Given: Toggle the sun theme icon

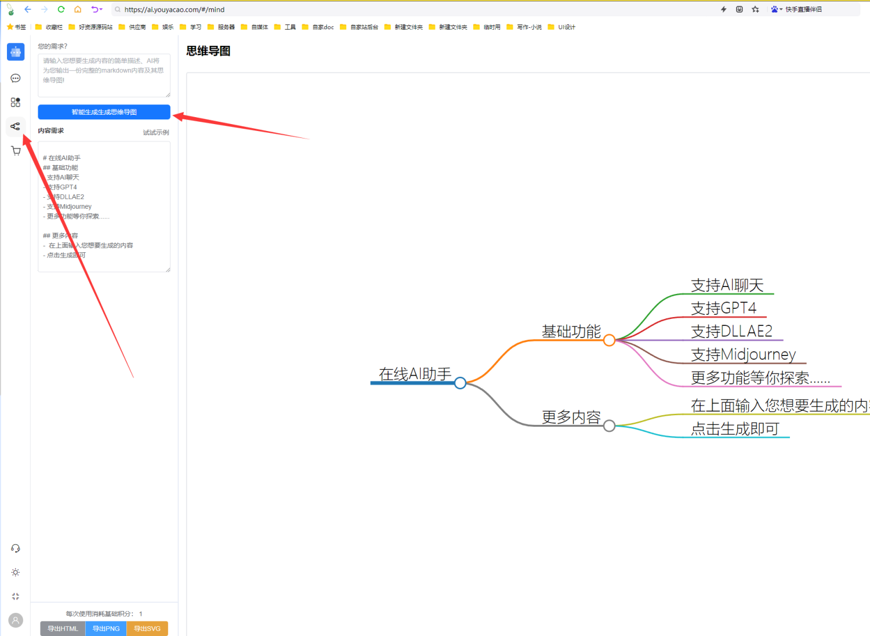Looking at the screenshot, I should point(16,572).
